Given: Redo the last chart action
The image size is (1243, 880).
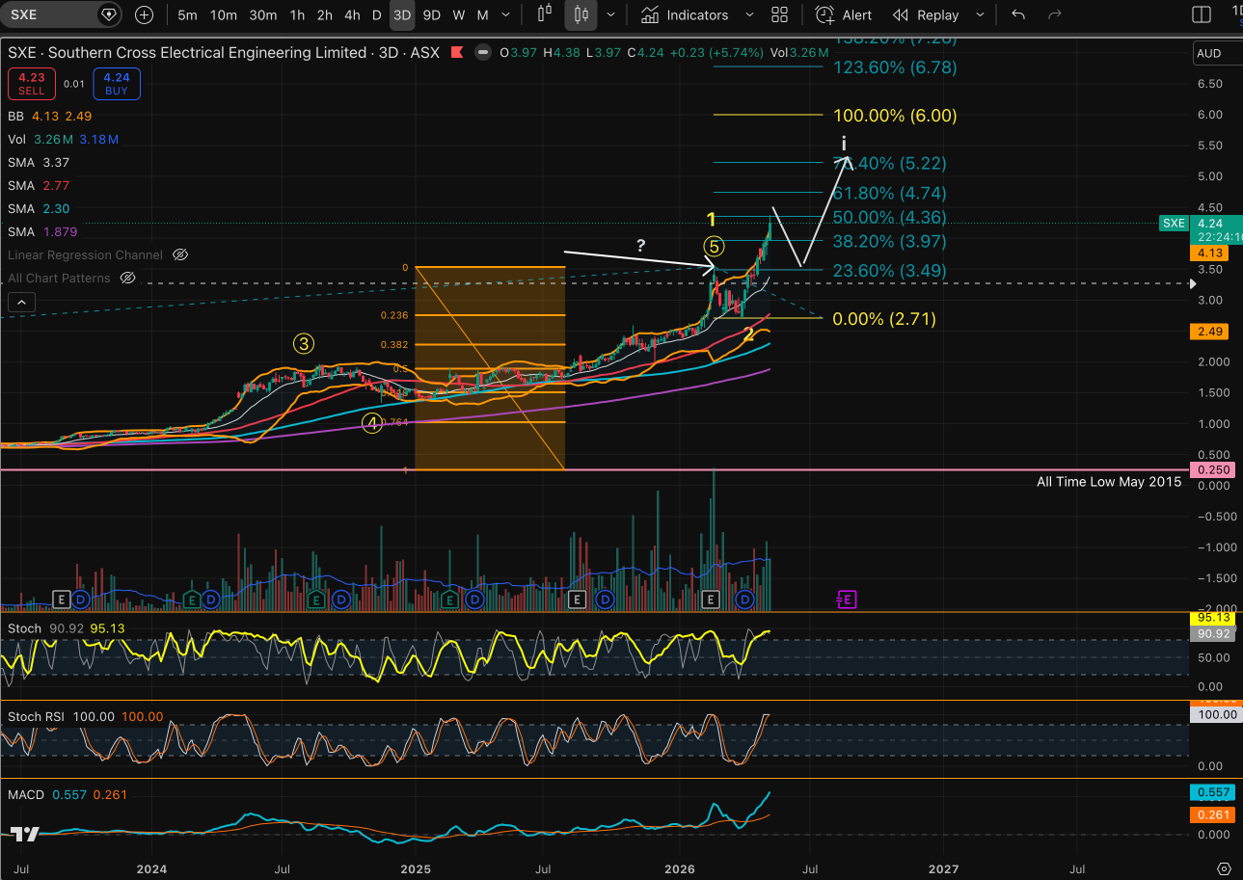Looking at the screenshot, I should pos(1055,14).
